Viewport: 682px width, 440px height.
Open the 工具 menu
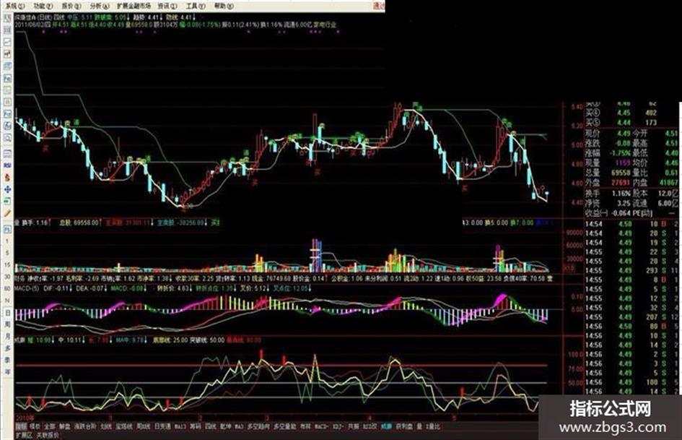[196, 6]
